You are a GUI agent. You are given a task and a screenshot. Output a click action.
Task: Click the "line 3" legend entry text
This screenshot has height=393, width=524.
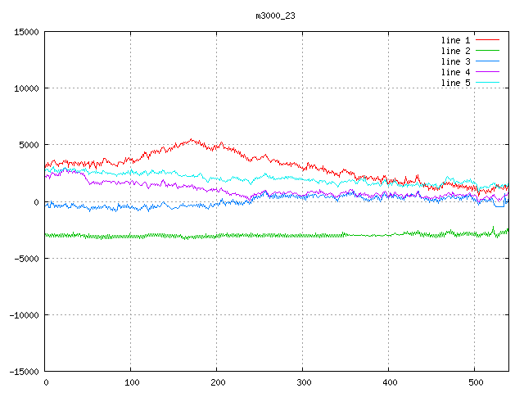tap(455, 61)
